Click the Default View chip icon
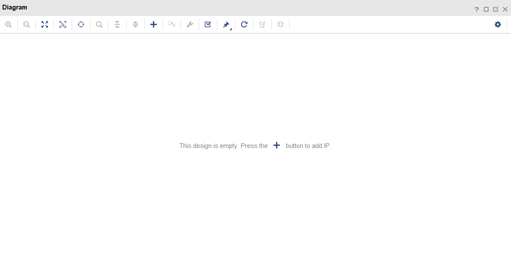 281,25
